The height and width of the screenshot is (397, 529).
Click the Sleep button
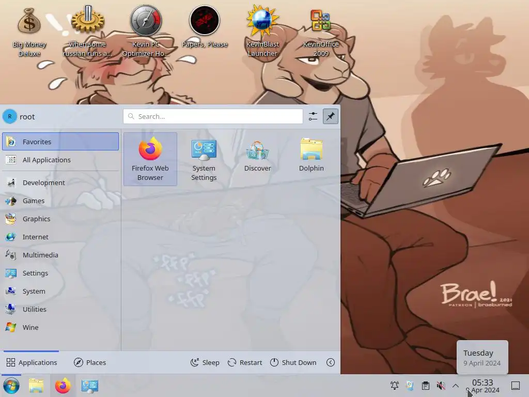pos(205,362)
